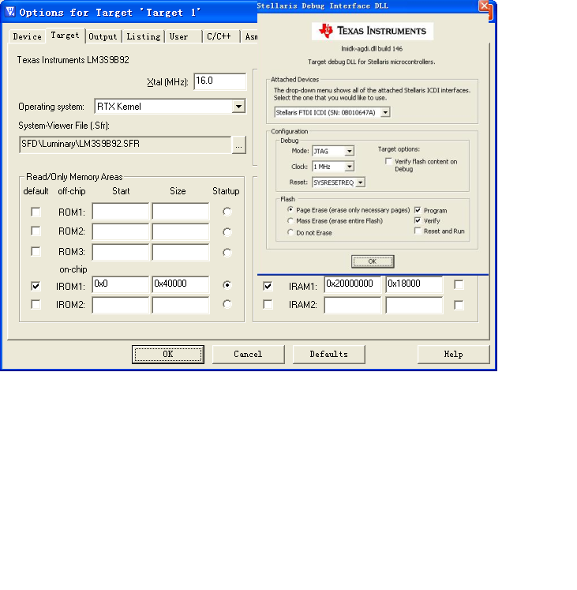The height and width of the screenshot is (590, 577).
Task: Click the IRAM2 Start address field
Action: click(x=353, y=305)
